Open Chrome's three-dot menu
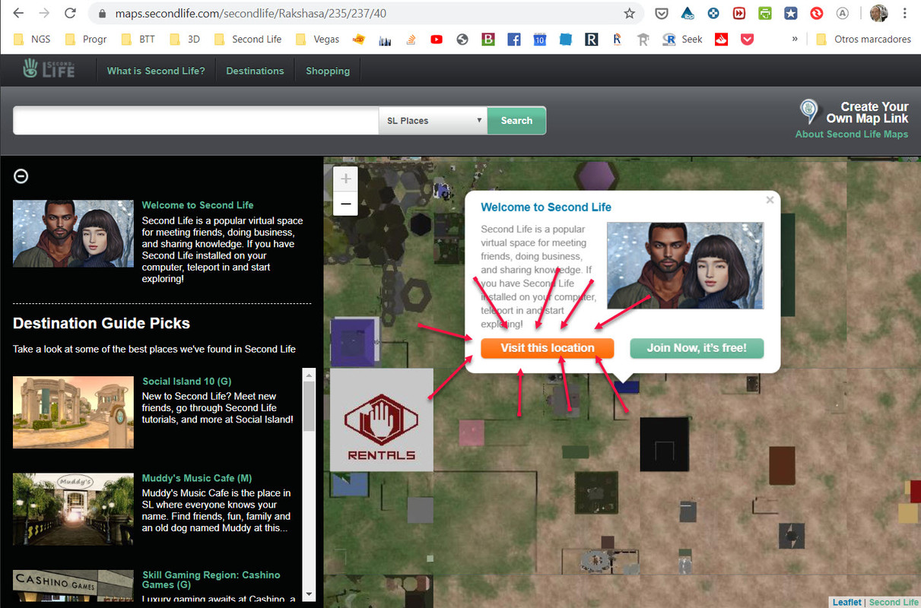This screenshot has height=608, width=921. (905, 14)
